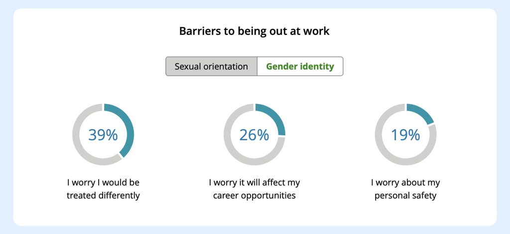The width and height of the screenshot is (510, 234).
Task: Click the 39% value text
Action: pos(103,134)
